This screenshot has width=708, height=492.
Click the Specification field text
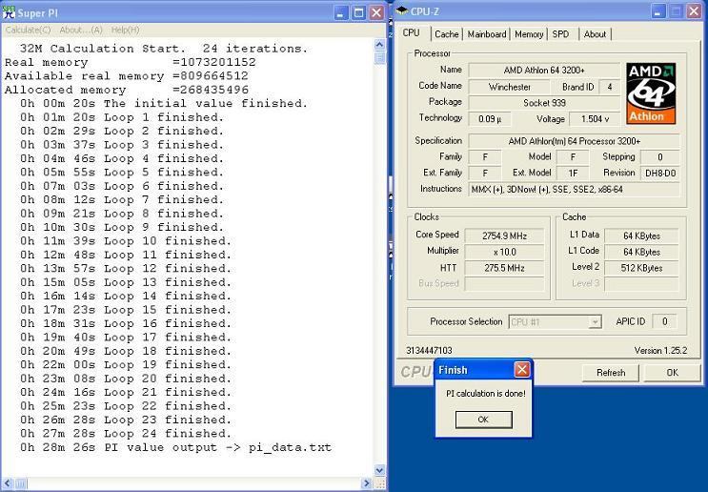tap(575, 141)
